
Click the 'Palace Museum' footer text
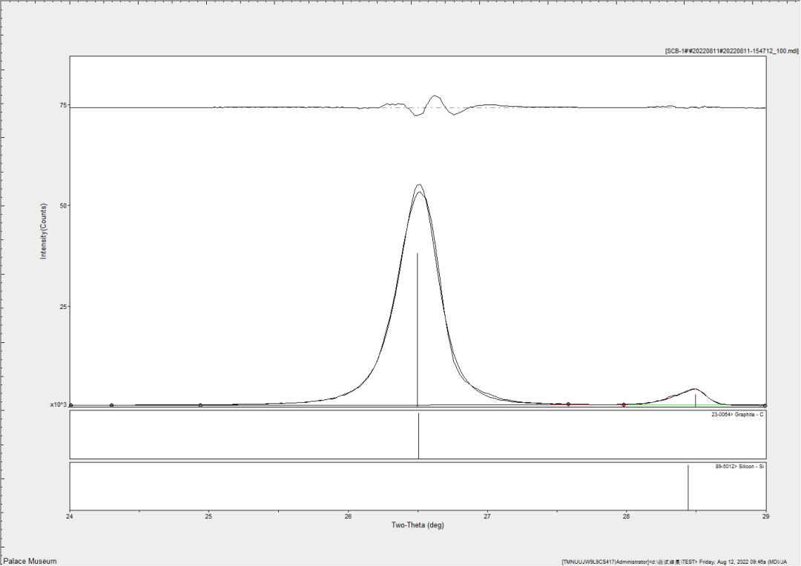pos(30,561)
